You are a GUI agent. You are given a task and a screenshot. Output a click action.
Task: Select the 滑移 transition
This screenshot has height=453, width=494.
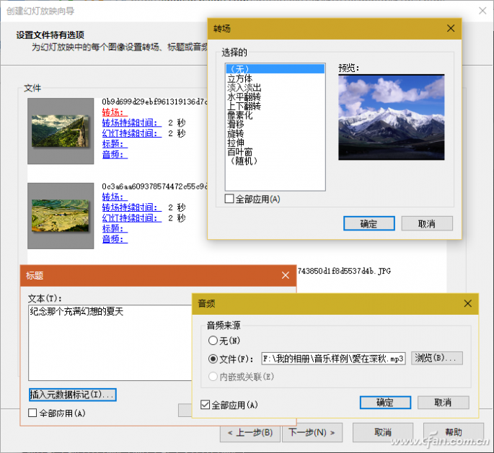[236, 124]
